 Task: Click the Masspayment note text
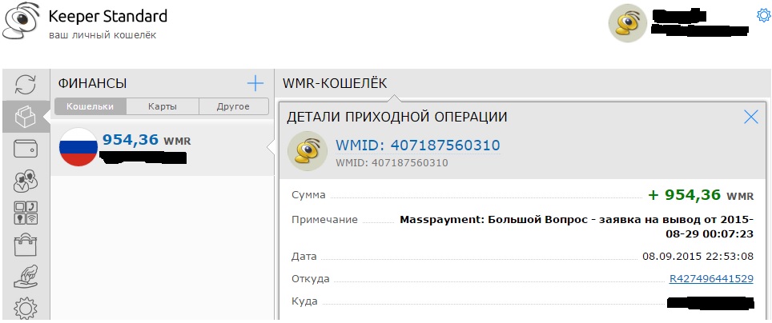tap(577, 226)
